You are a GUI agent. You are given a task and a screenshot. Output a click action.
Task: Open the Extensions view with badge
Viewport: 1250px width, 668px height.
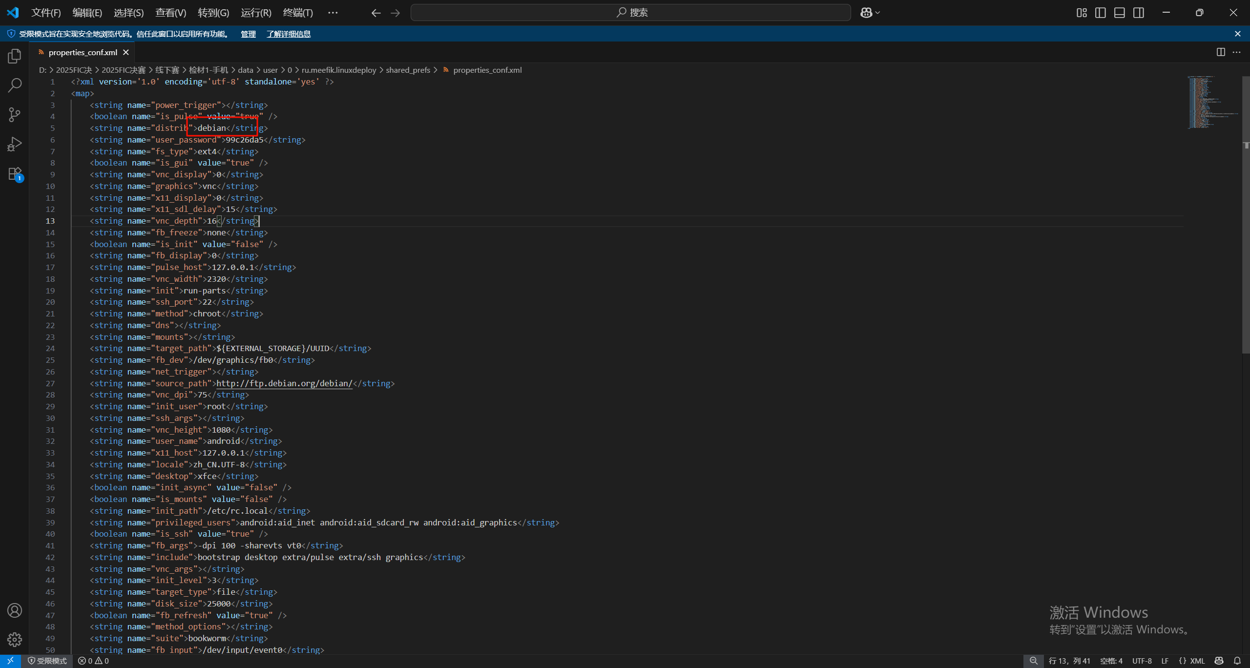[x=15, y=174]
